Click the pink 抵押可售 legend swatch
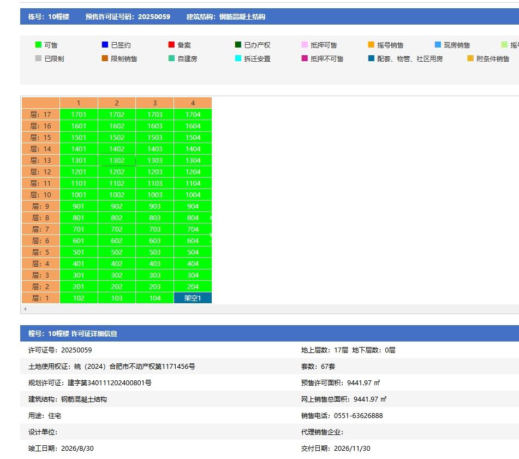 (x=305, y=45)
